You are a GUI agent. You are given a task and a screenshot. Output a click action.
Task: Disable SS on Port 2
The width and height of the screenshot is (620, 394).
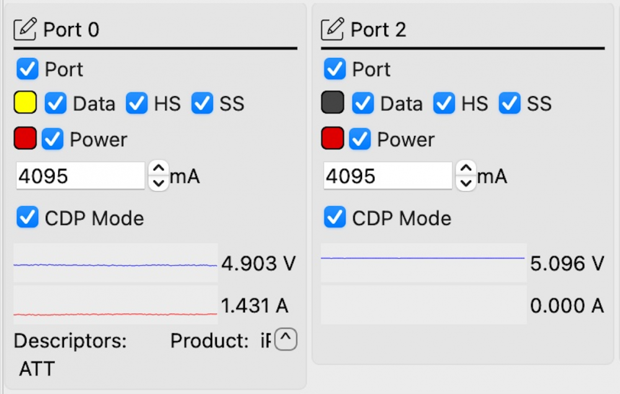click(x=510, y=103)
